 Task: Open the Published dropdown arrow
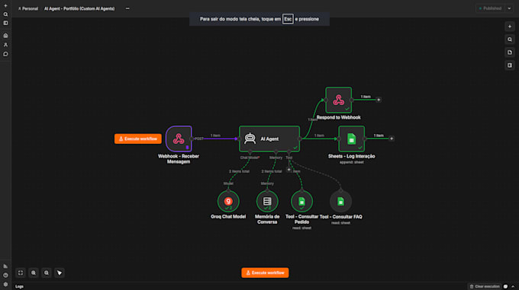pyautogui.click(x=509, y=8)
